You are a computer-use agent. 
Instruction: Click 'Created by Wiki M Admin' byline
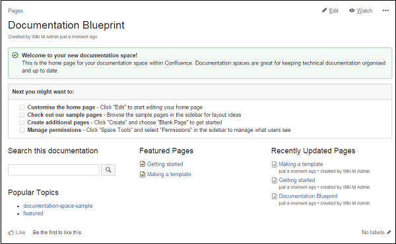coord(53,37)
